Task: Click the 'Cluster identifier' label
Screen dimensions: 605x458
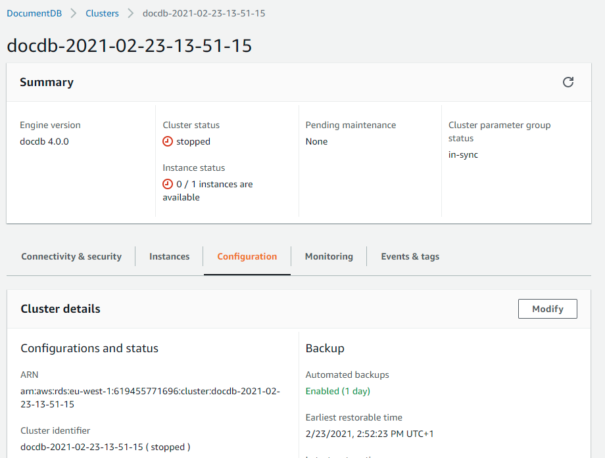Action: point(55,430)
